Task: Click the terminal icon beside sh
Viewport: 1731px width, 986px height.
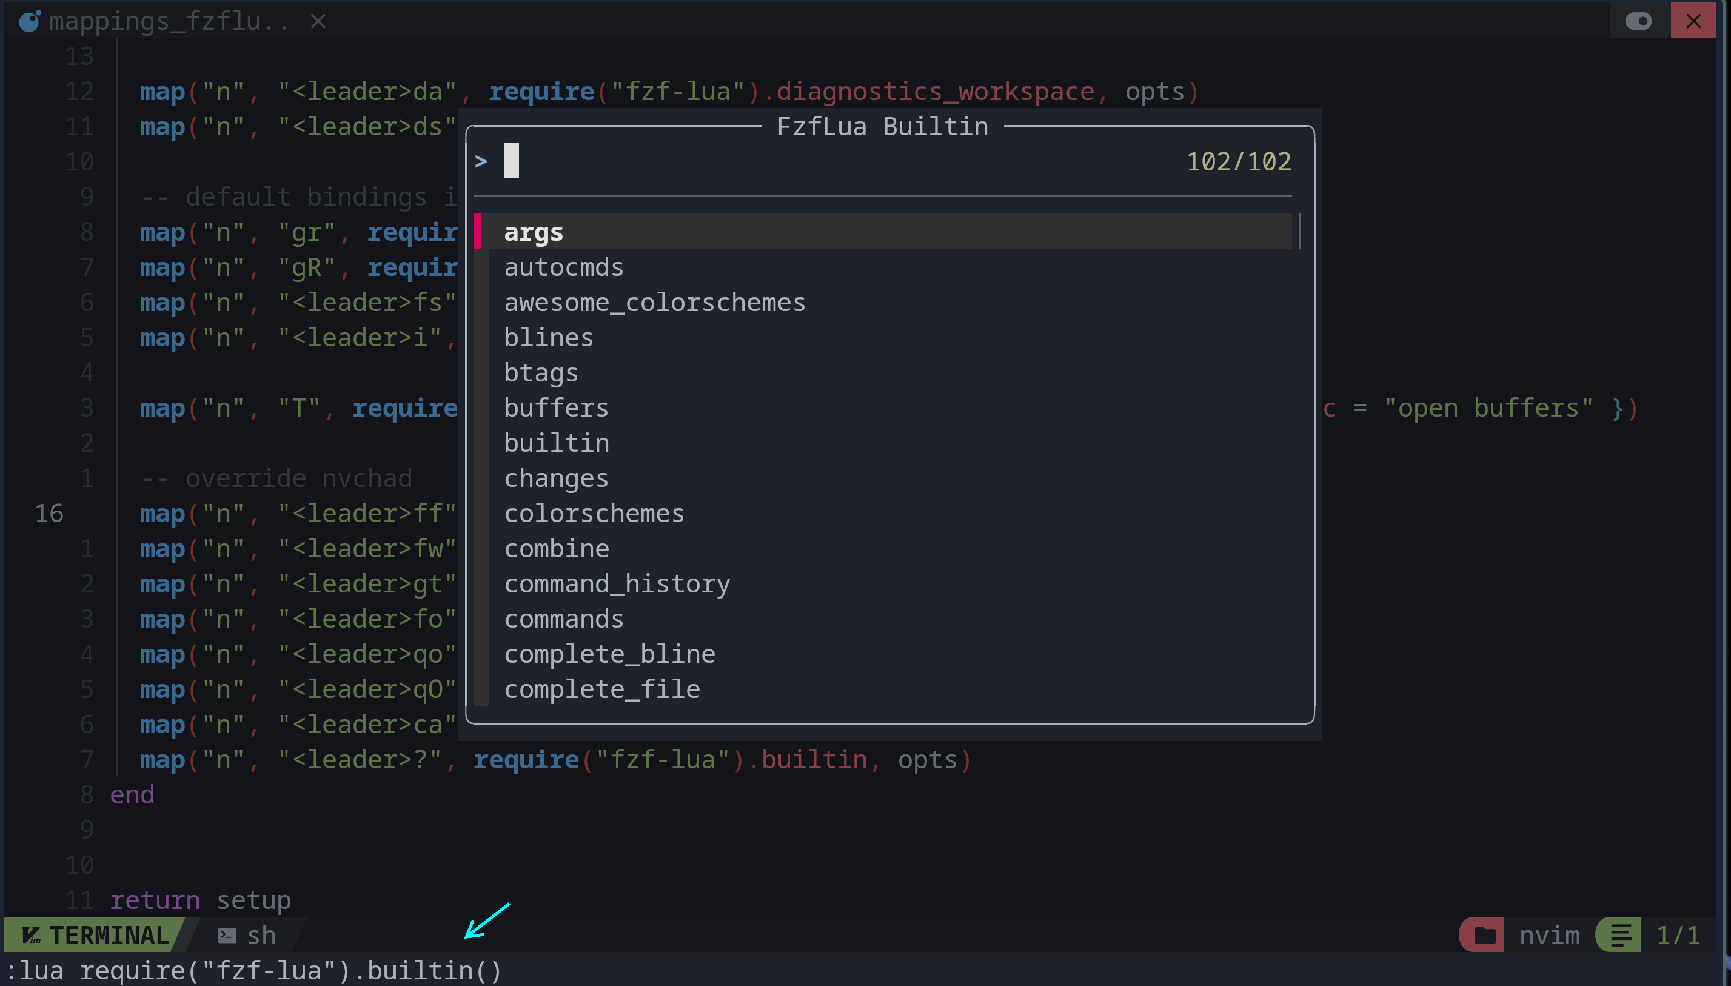Action: [x=227, y=935]
